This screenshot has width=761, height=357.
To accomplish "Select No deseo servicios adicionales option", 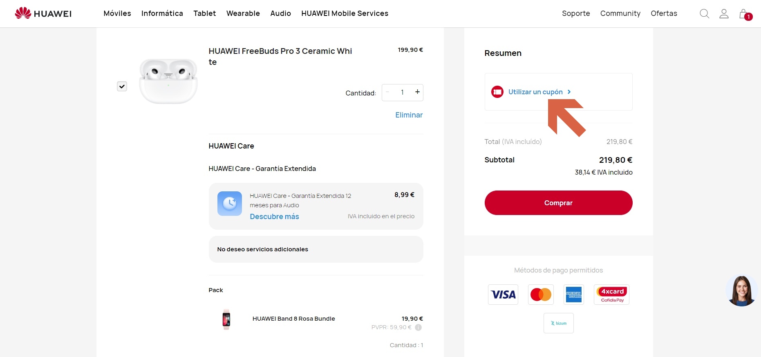I will click(316, 249).
